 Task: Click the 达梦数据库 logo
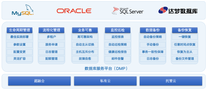tap(178, 10)
